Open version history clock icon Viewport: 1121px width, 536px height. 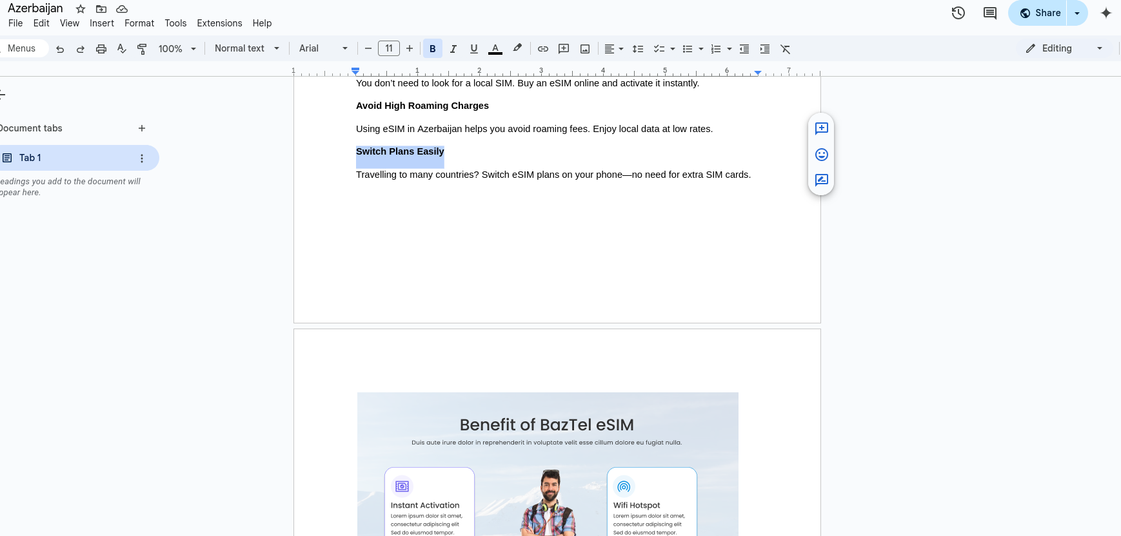click(x=958, y=13)
